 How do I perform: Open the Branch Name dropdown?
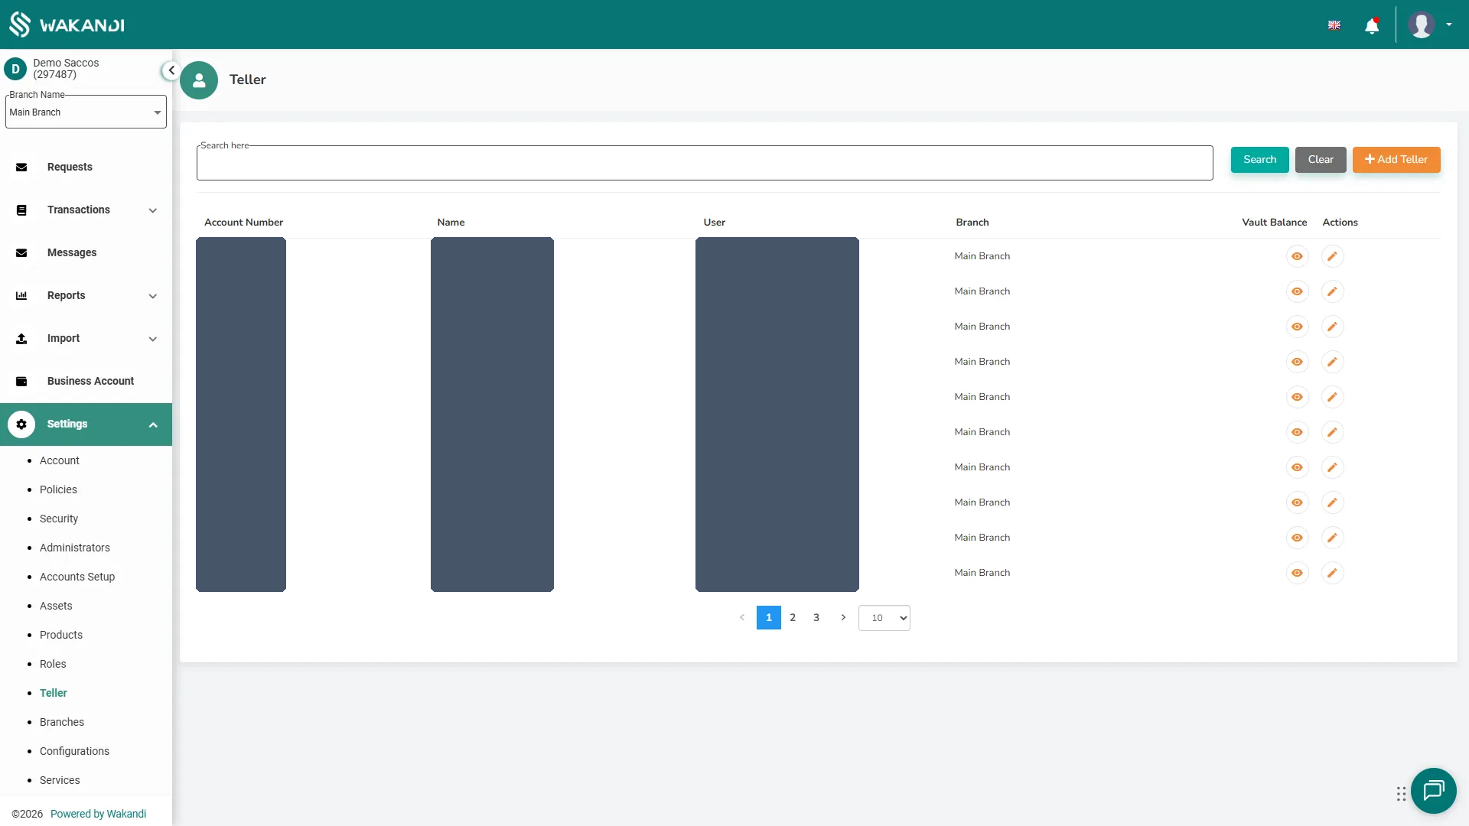pyautogui.click(x=86, y=112)
